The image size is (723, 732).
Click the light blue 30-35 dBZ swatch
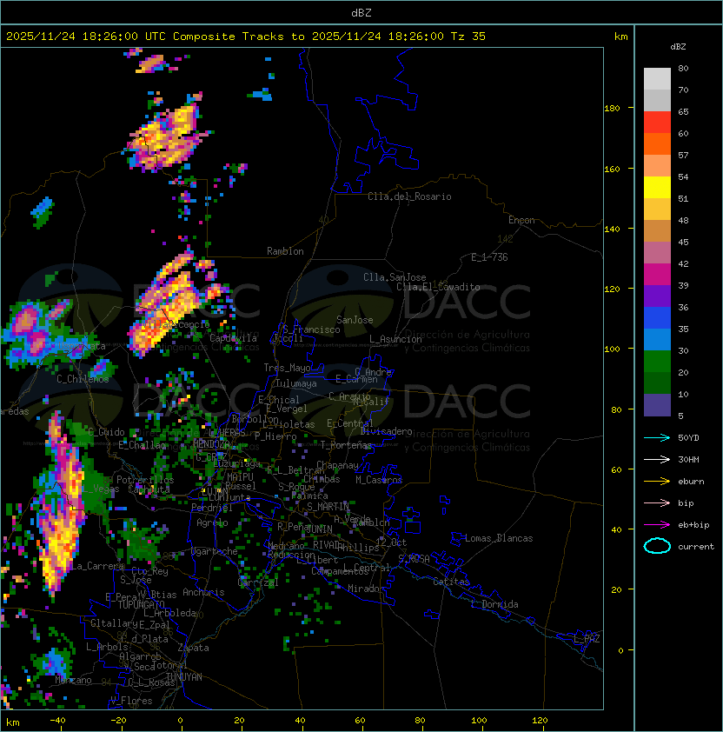tap(657, 339)
